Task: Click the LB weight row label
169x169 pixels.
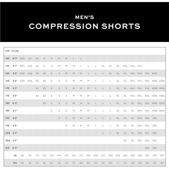Action: pos(15,155)
